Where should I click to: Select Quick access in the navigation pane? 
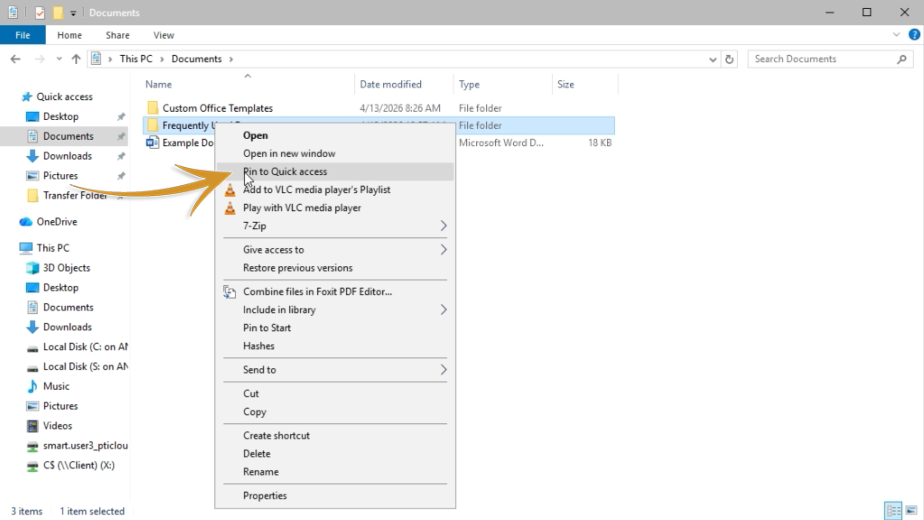coord(64,97)
